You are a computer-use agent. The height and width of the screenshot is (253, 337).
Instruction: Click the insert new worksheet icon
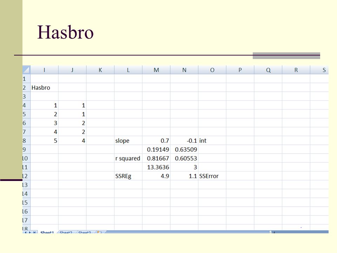99,232
